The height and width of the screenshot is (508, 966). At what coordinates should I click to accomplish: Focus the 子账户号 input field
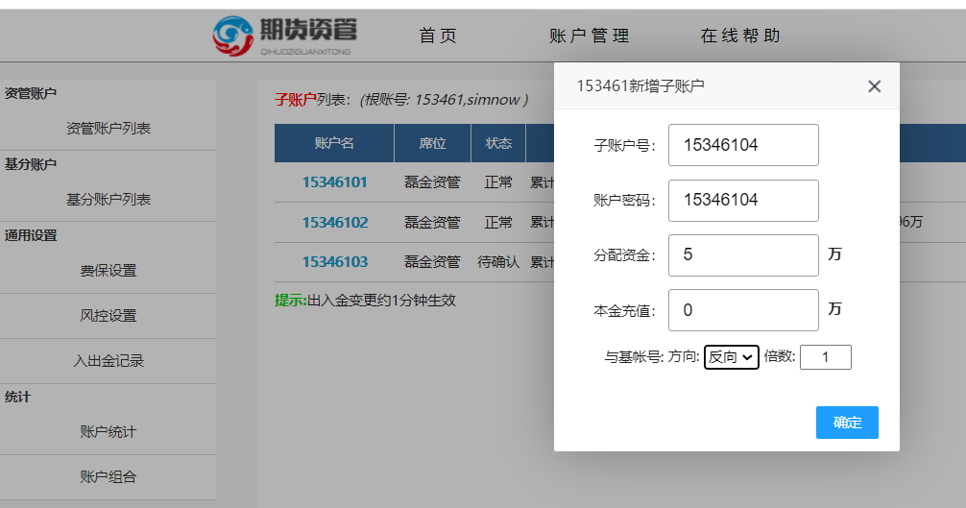[743, 145]
